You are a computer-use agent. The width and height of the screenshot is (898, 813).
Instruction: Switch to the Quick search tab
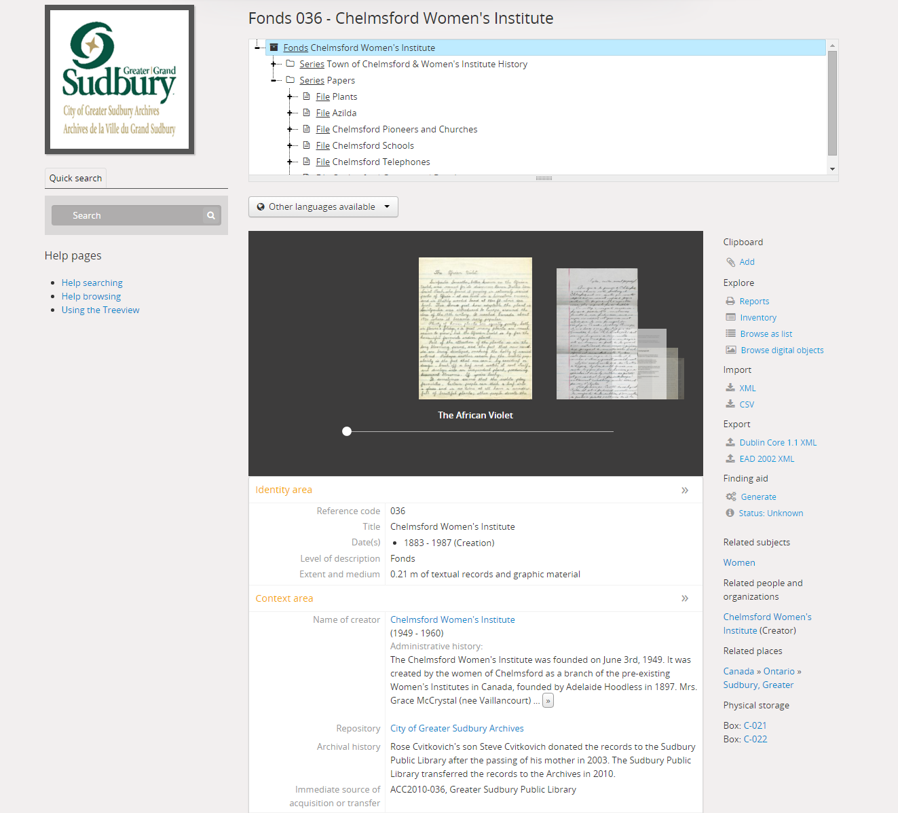pos(75,178)
